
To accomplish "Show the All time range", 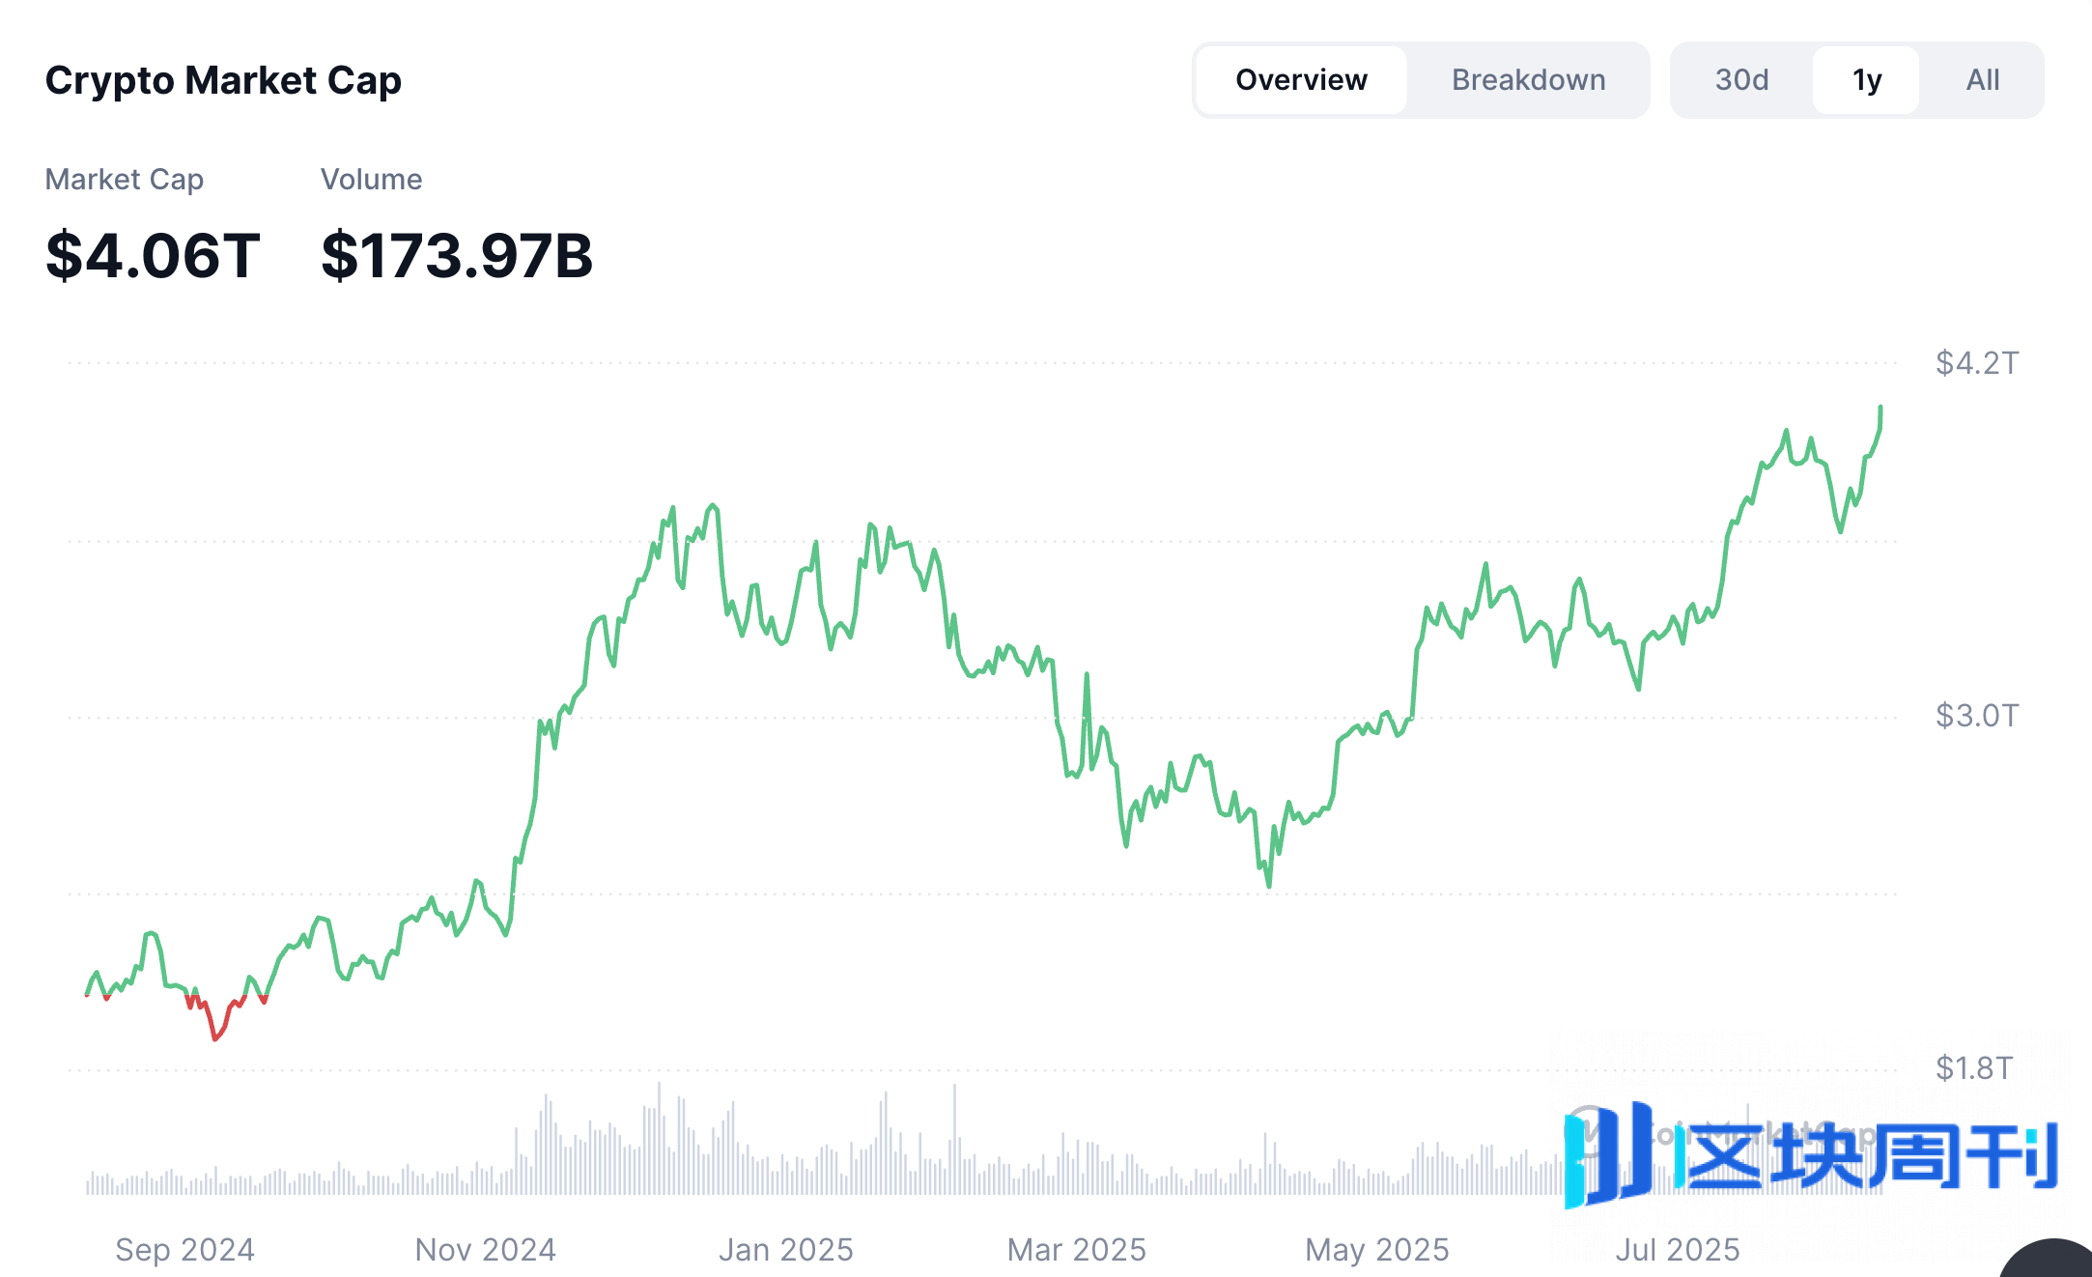I will point(1982,80).
